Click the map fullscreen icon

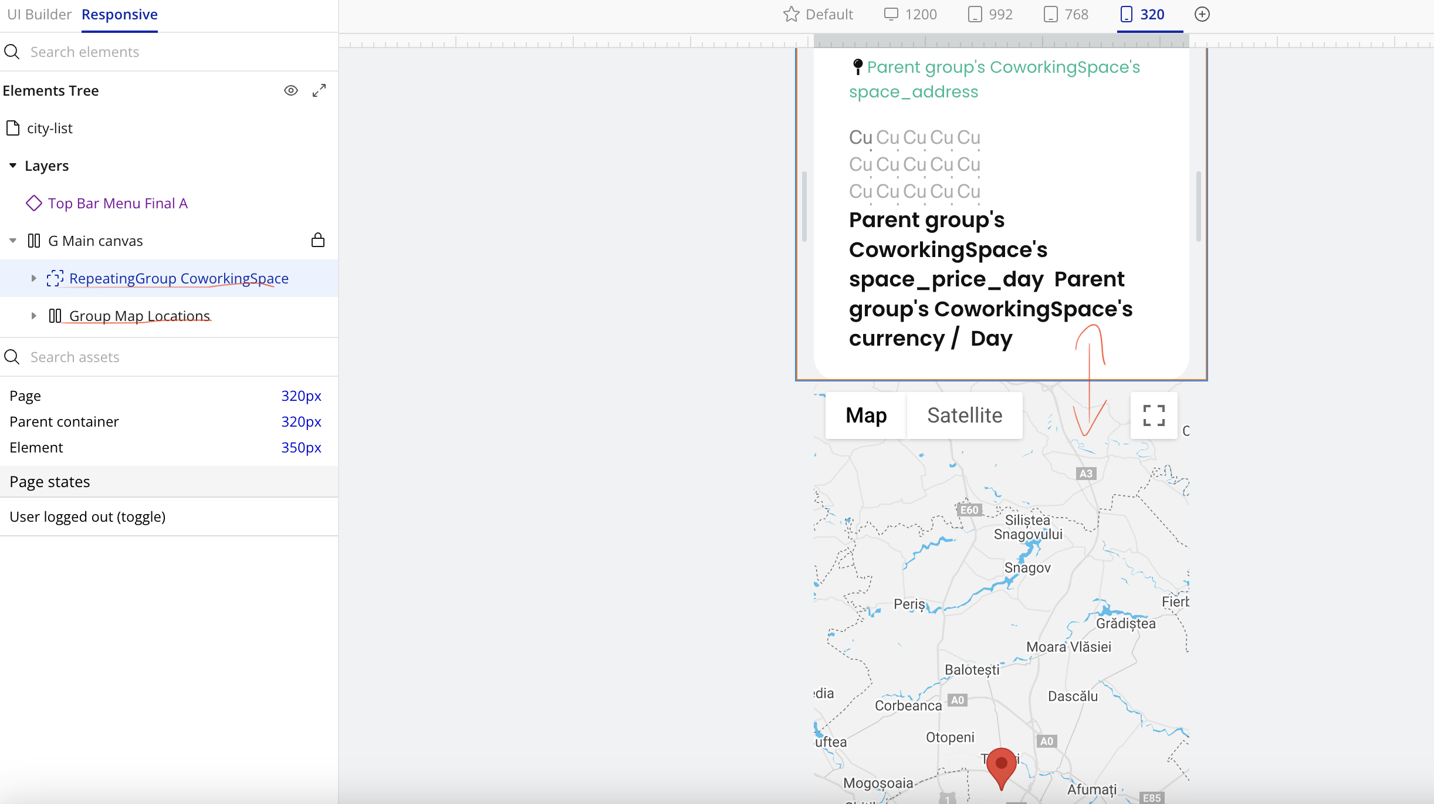click(x=1154, y=415)
